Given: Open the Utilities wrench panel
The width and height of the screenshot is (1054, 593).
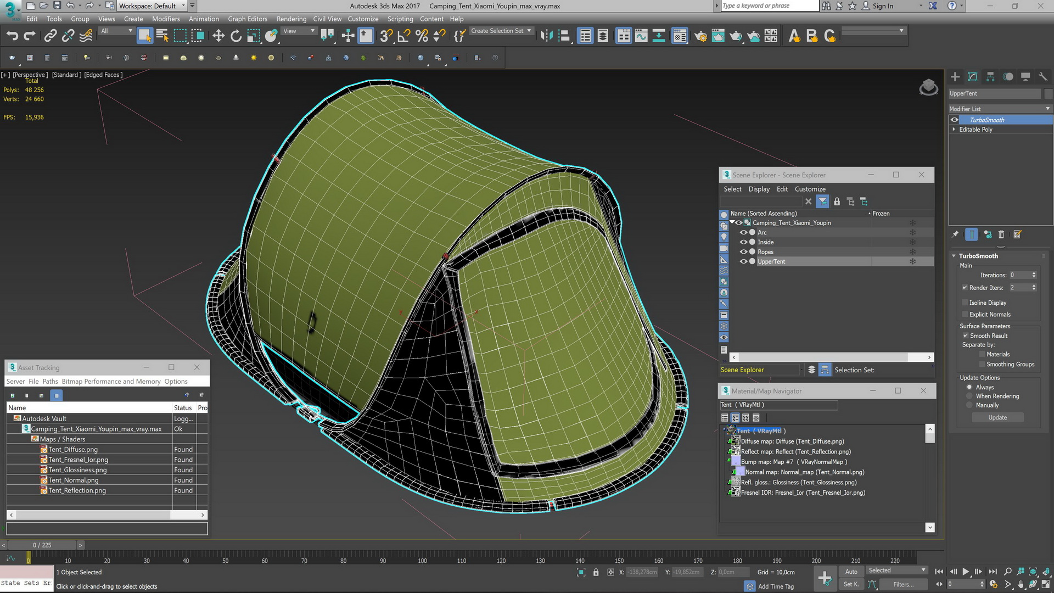Looking at the screenshot, I should coord(1043,77).
